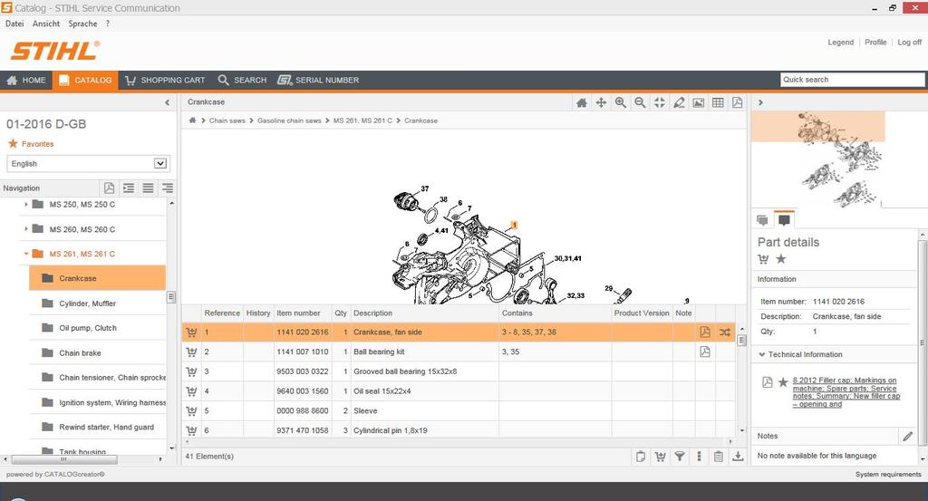Toggle favorite star for filler cap document
The image size is (928, 501).
point(783,382)
